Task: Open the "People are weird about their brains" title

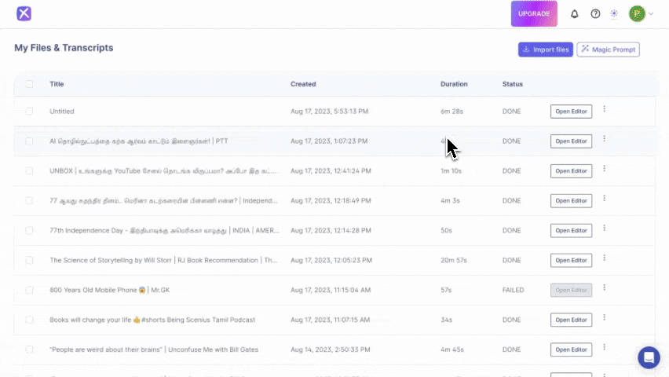Action: click(x=154, y=350)
